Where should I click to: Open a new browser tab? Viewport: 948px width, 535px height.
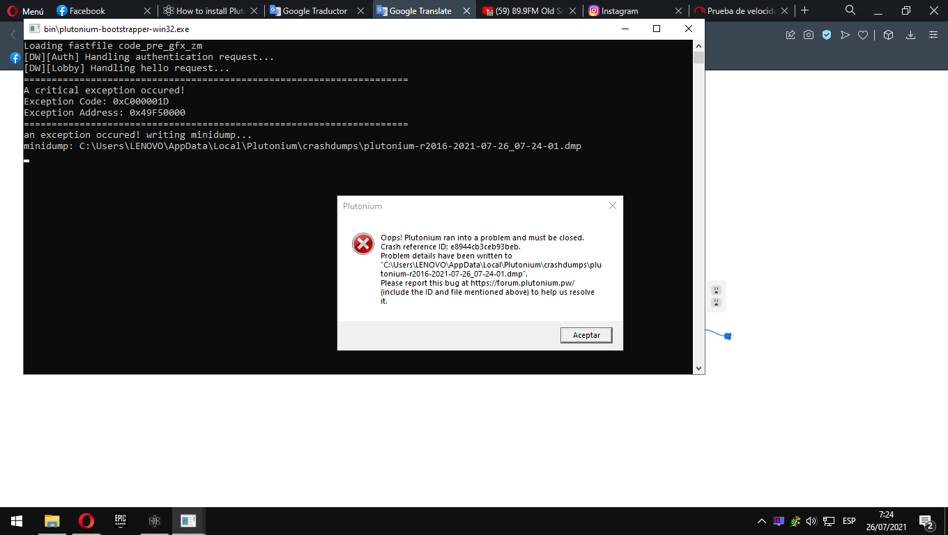pyautogui.click(x=805, y=10)
